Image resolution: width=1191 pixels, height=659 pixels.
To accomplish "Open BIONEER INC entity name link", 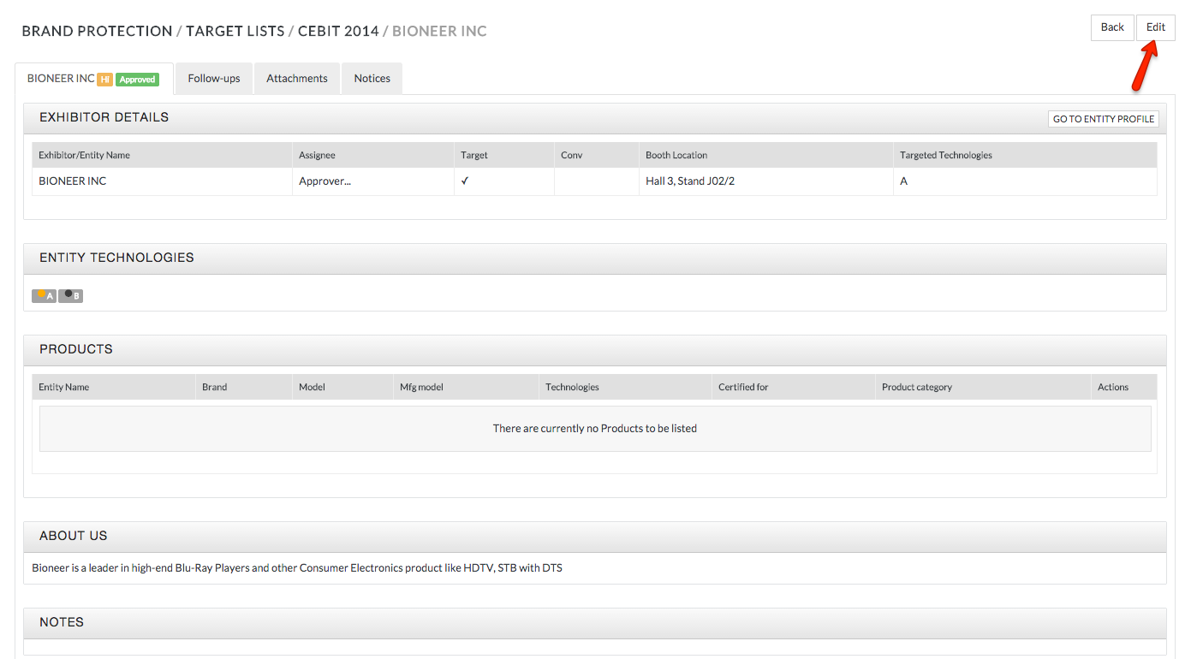I will click(x=72, y=181).
